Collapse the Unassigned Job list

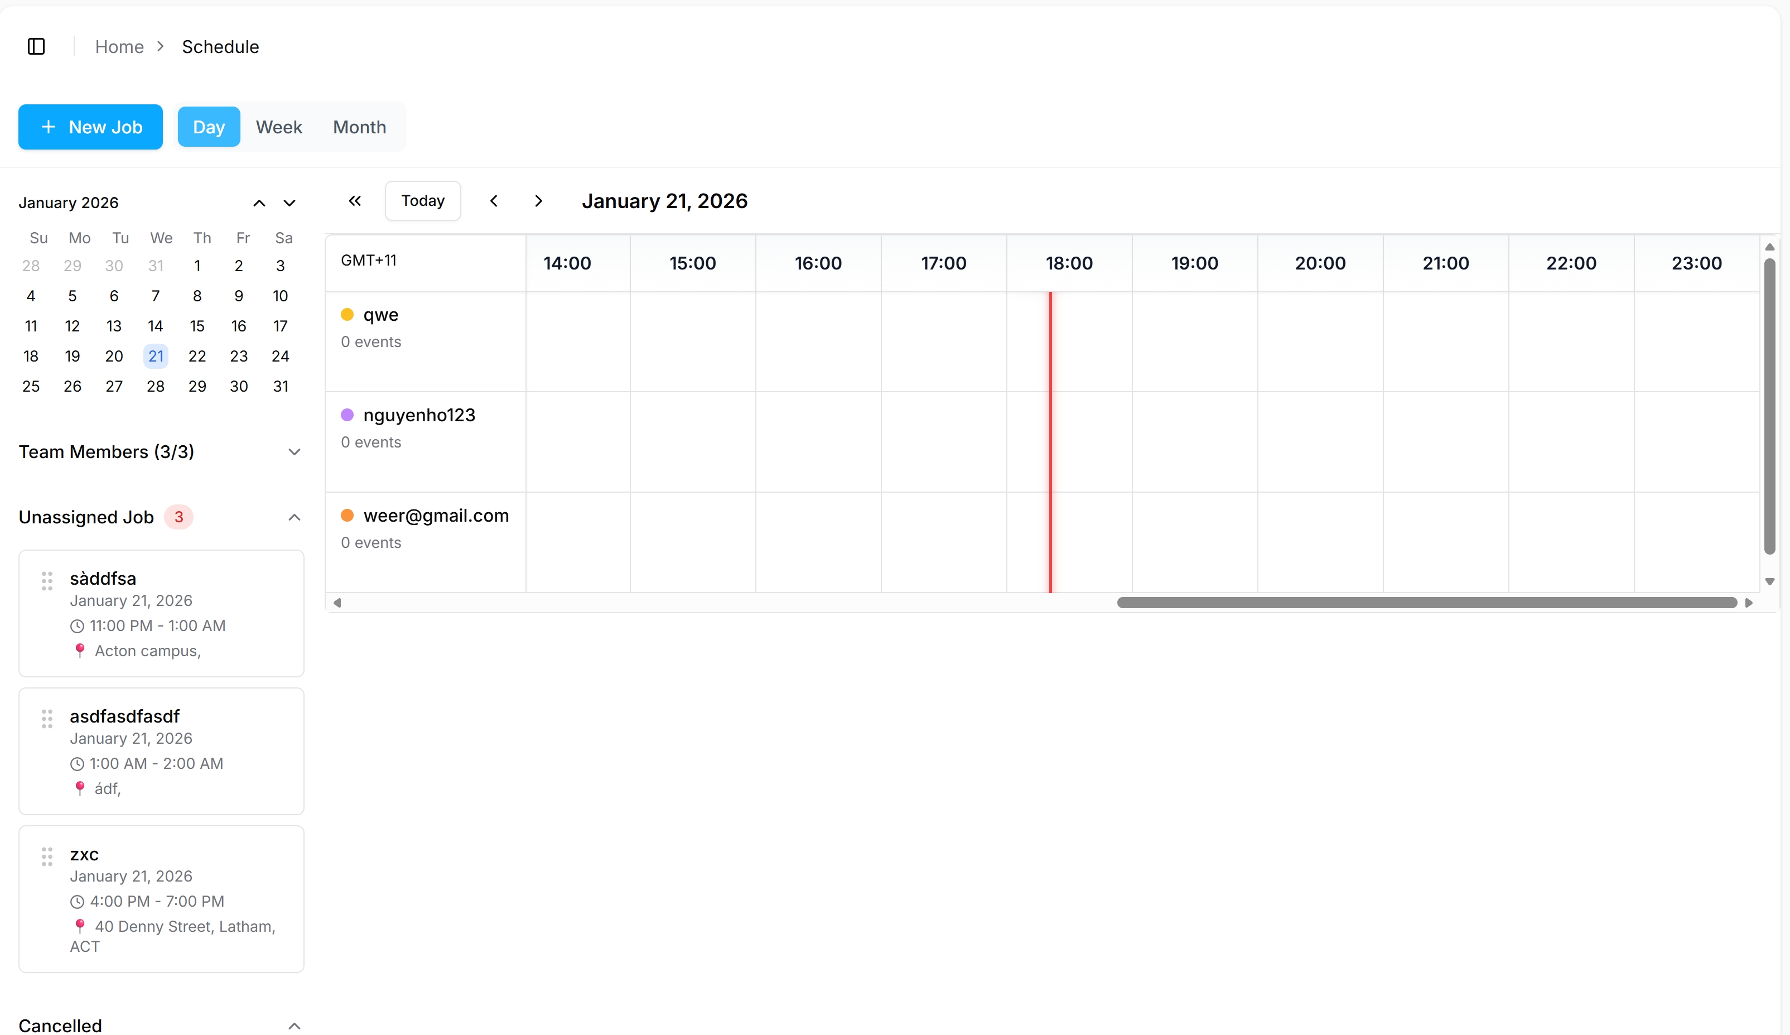tap(295, 517)
